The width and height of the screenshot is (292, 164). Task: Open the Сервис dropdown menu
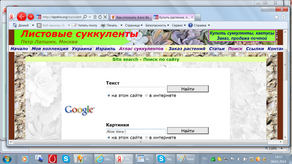tap(179, 25)
